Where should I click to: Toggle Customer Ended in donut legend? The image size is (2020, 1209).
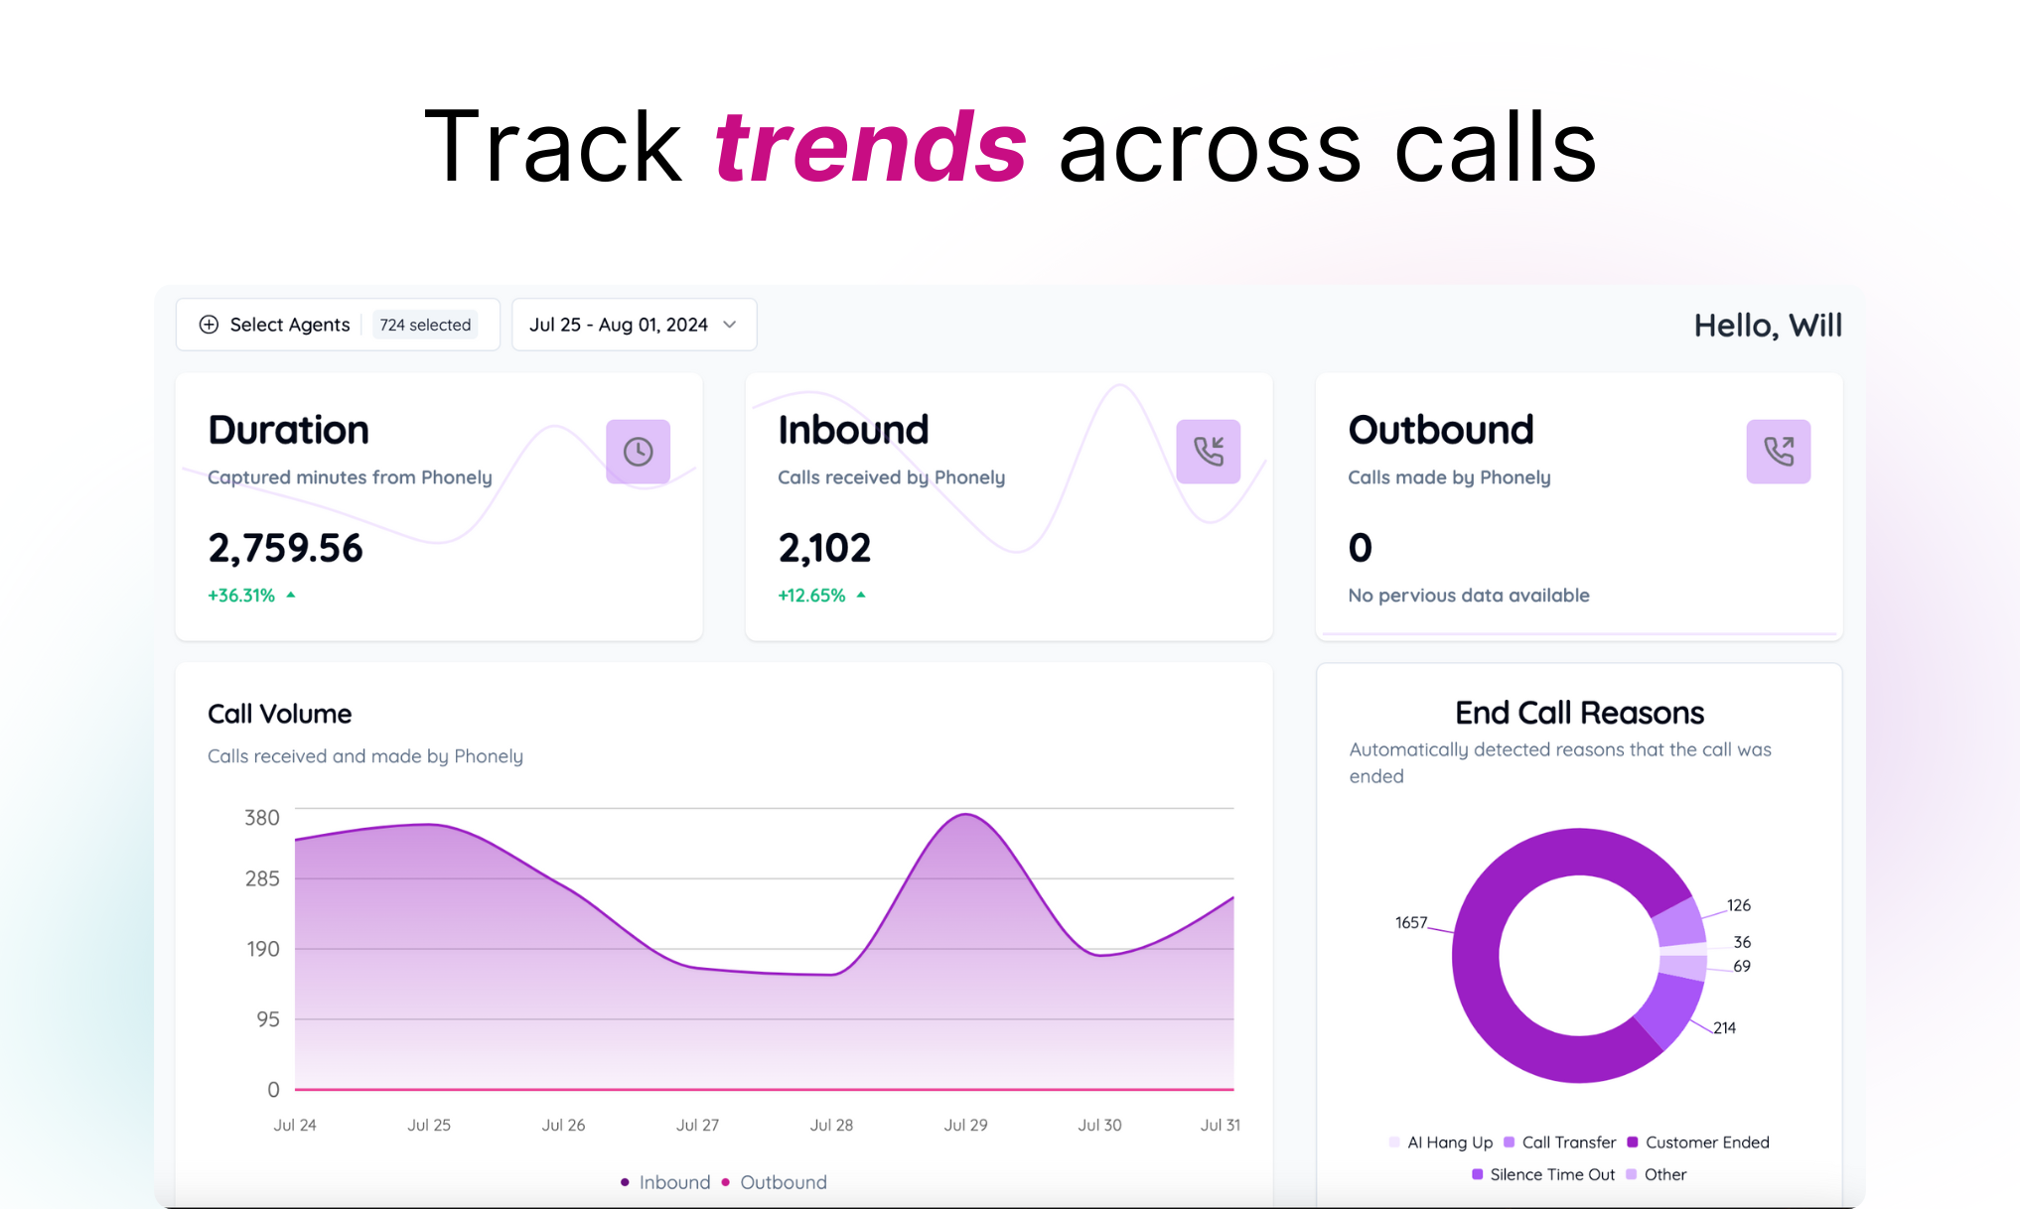1706,1142
